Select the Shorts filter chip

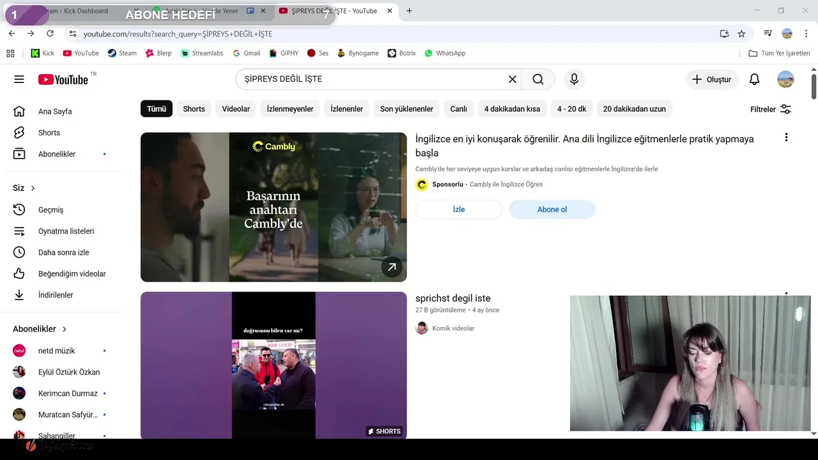pos(194,109)
